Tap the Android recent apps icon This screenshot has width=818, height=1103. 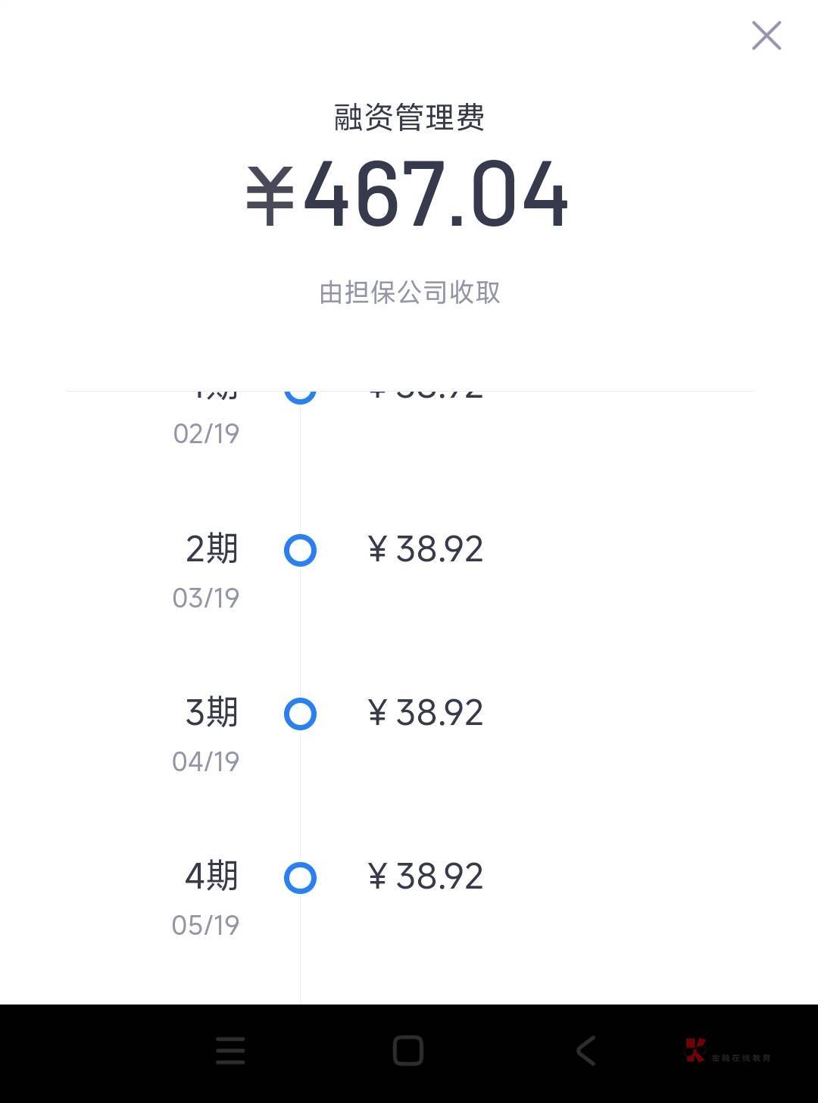point(230,1051)
